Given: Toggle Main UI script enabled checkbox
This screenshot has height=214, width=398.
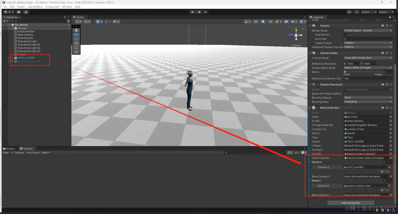Looking at the screenshot, I should click(x=317, y=108).
